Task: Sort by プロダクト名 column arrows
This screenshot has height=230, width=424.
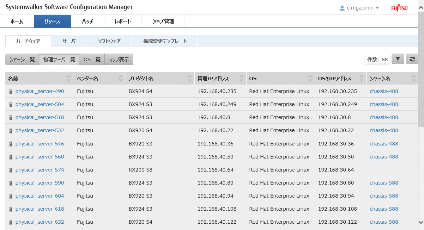Action: [x=189, y=78]
